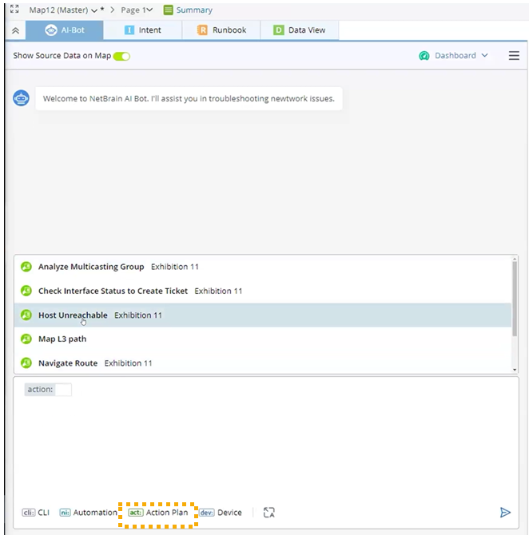Click the suggestion list scrollbar thumb
Viewport: 529px width, 535px height.
tap(515, 299)
